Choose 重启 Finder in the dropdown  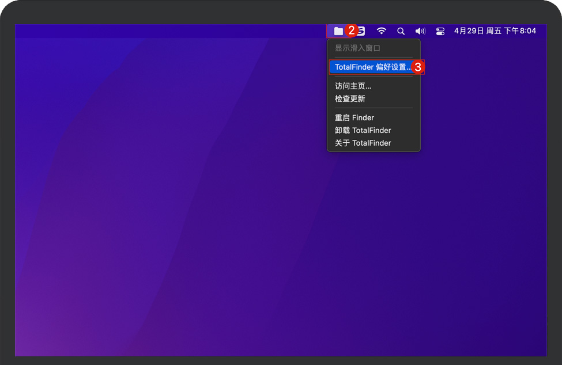click(x=354, y=117)
